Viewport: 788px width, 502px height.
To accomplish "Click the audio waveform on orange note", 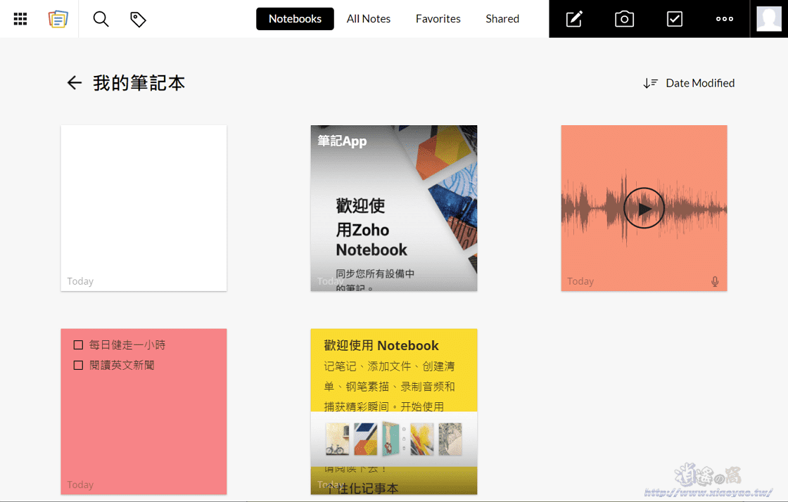I will (x=644, y=208).
